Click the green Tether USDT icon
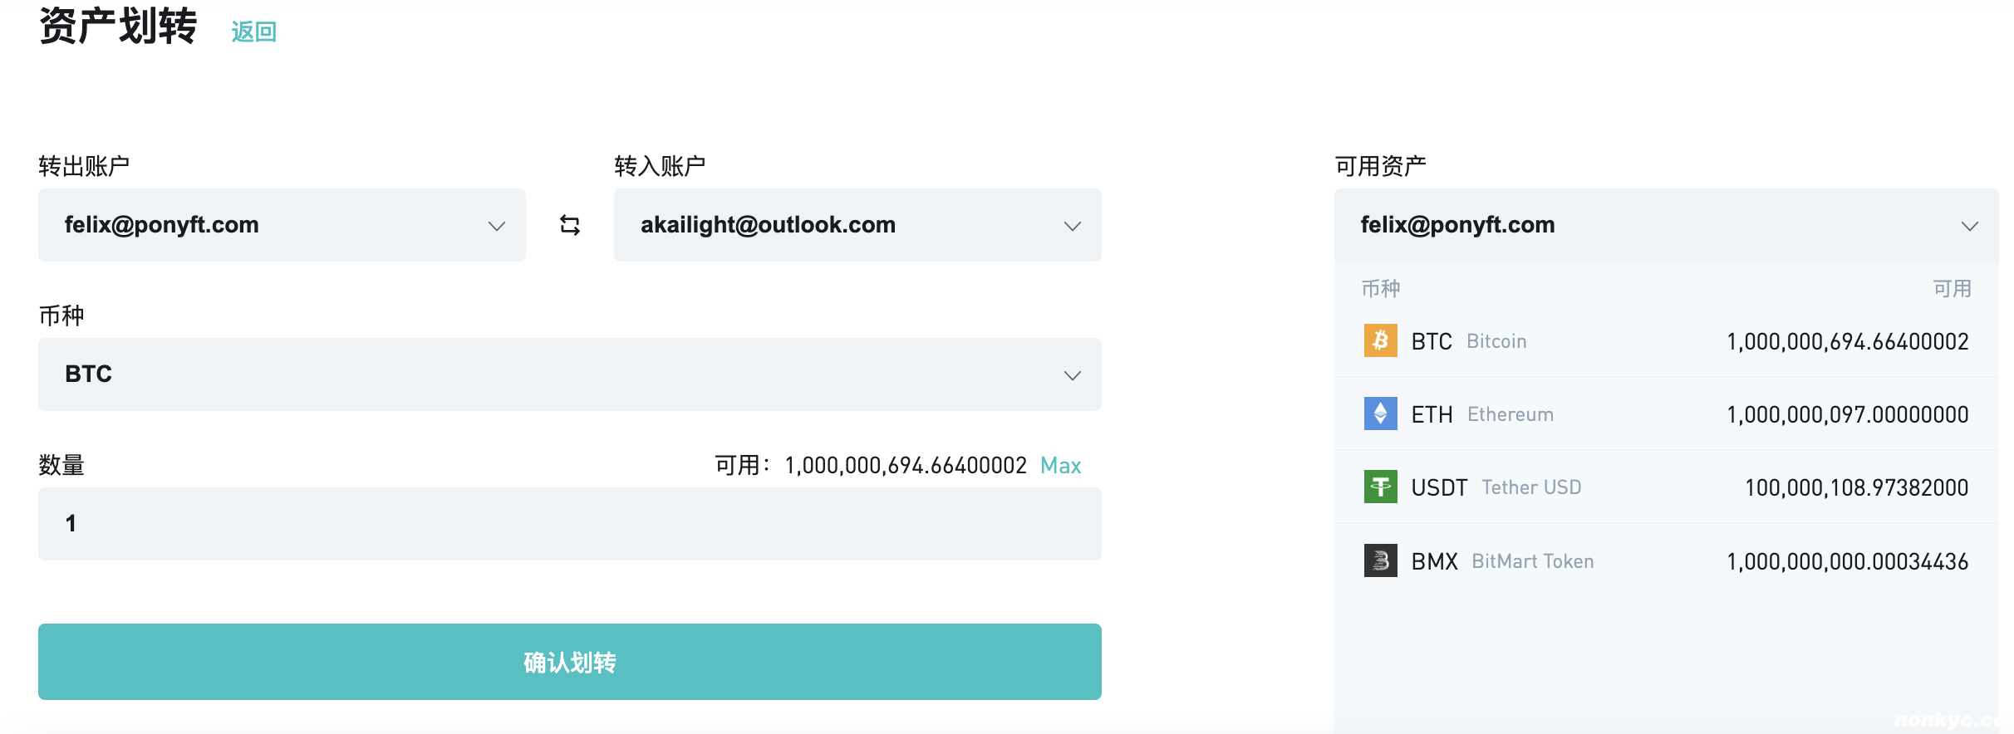The width and height of the screenshot is (2014, 734). click(x=1380, y=487)
